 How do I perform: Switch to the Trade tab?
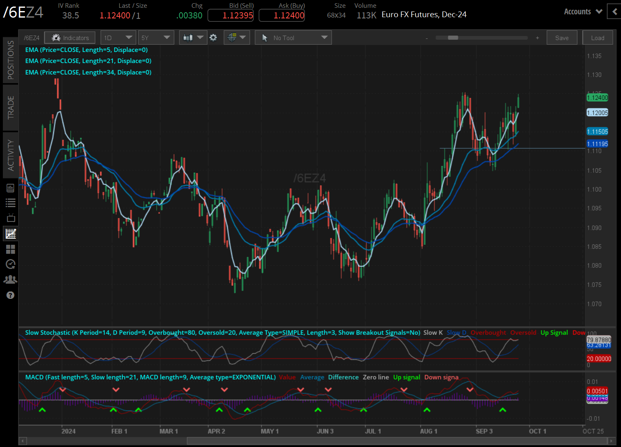(x=11, y=108)
